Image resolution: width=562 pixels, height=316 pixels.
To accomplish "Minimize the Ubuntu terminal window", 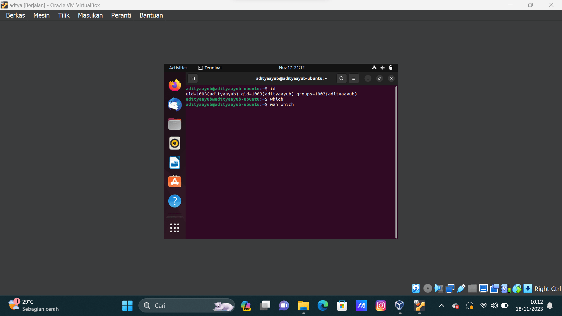I will tap(368, 78).
